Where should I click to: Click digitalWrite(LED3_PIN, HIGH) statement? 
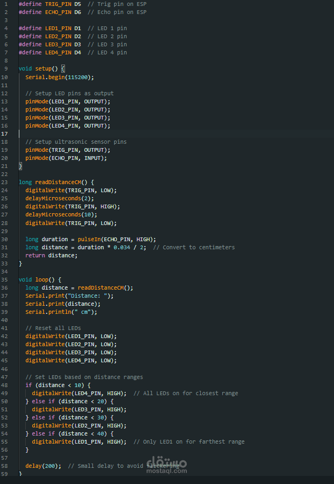[79, 409]
